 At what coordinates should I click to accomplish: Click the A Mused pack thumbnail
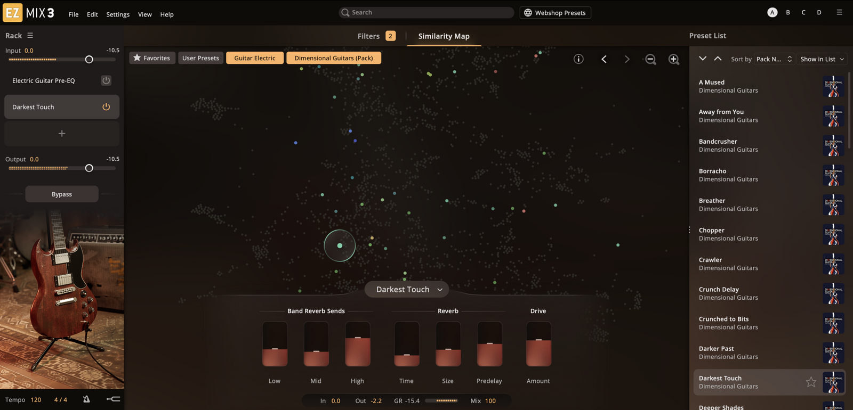coord(833,86)
